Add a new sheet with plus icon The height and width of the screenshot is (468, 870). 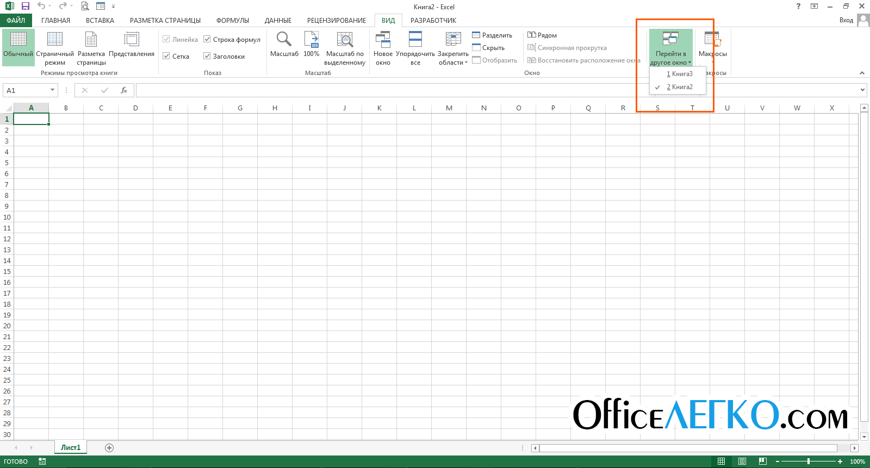pos(109,448)
